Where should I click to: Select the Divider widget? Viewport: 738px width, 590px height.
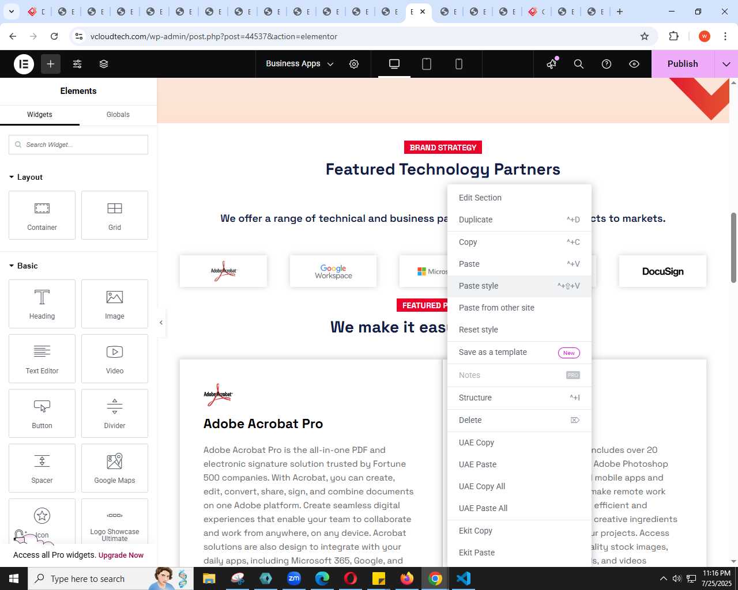tap(115, 413)
